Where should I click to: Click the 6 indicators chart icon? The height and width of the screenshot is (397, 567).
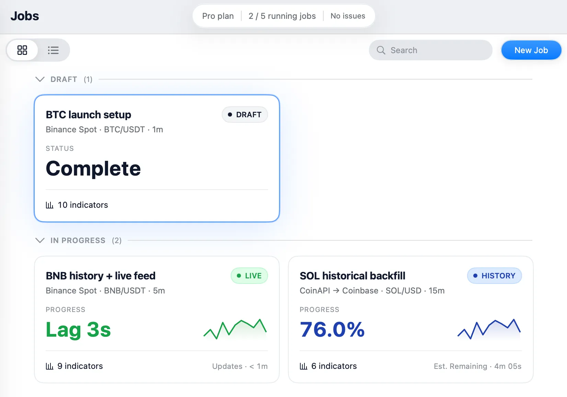pos(304,366)
